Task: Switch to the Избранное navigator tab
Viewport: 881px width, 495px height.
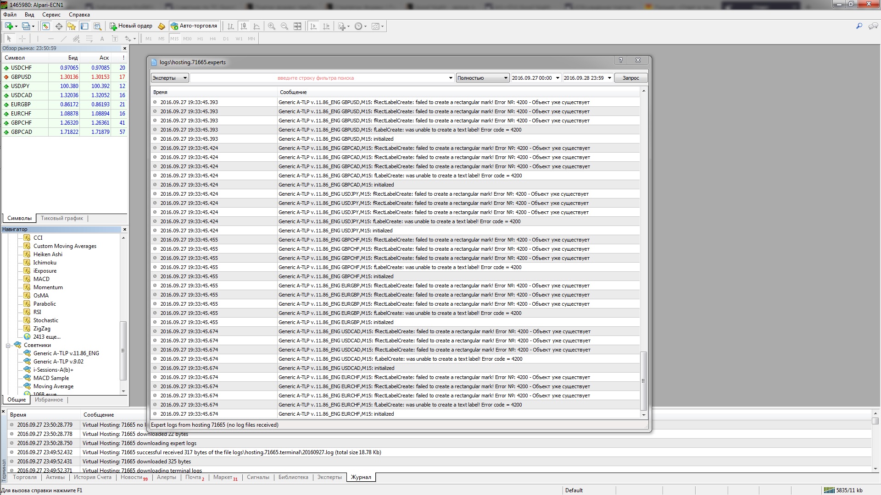Action: point(49,400)
